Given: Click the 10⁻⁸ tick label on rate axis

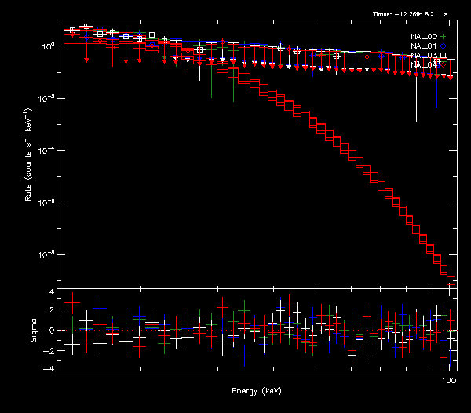Looking at the screenshot, I should click(46, 256).
